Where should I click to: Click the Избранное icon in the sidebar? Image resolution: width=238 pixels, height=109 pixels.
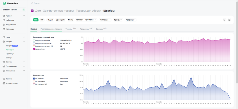coord(4,20)
